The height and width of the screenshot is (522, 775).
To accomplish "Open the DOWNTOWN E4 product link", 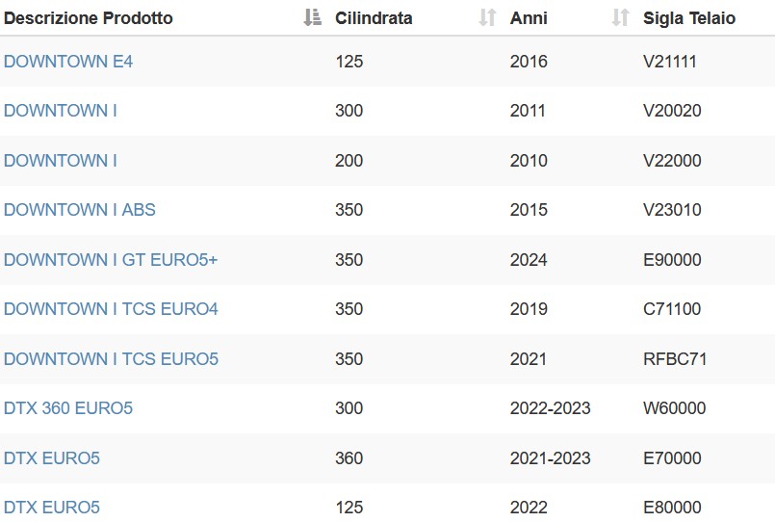I will (68, 62).
